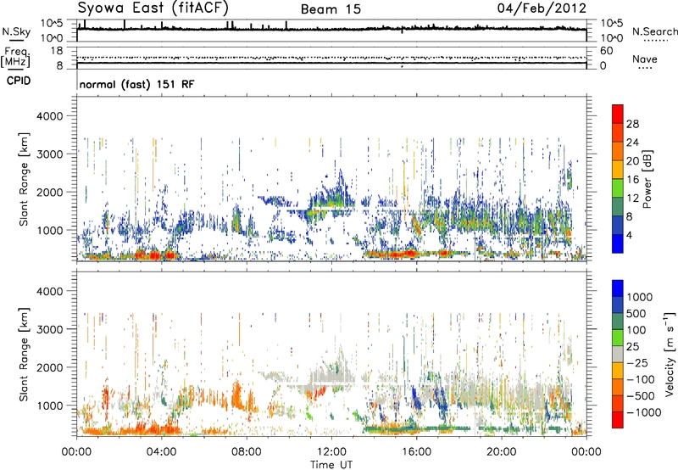Select the red top segment of Power colorbar

(618, 115)
